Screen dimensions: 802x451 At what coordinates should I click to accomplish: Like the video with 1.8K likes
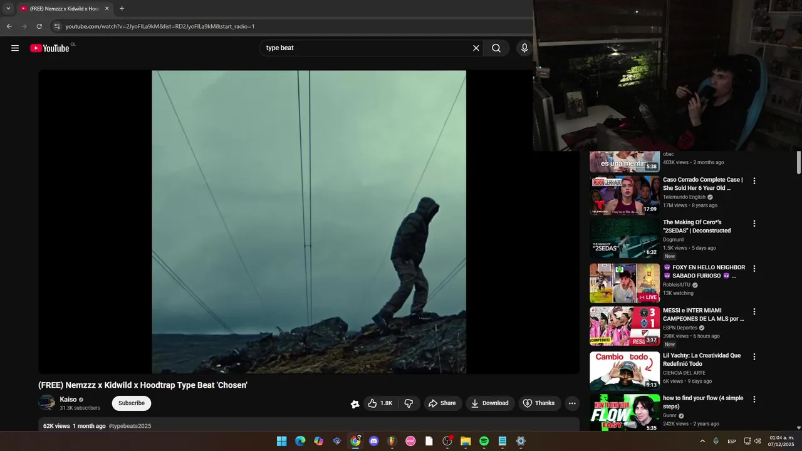(381, 403)
